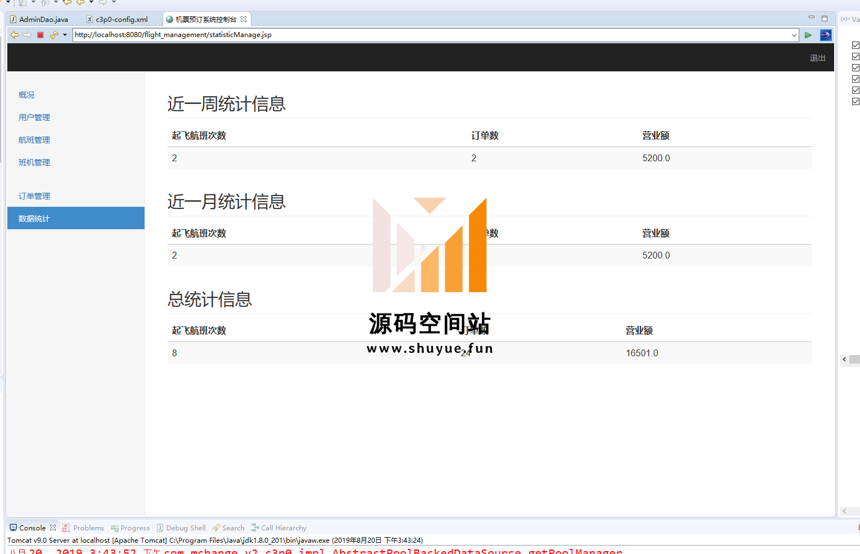
Task: Click monthly flight count value 2
Action: 174,255
